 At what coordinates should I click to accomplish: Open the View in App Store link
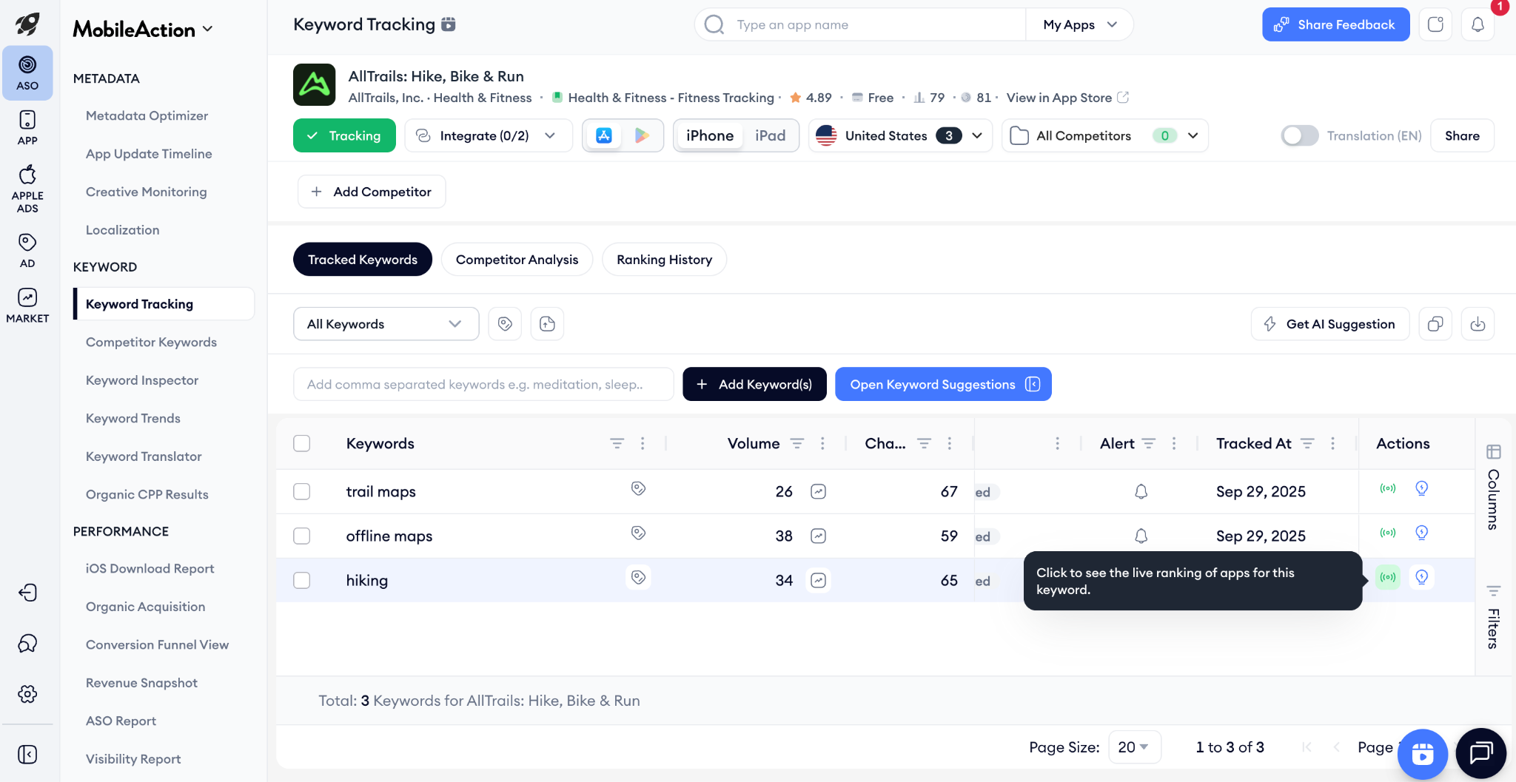click(1067, 98)
